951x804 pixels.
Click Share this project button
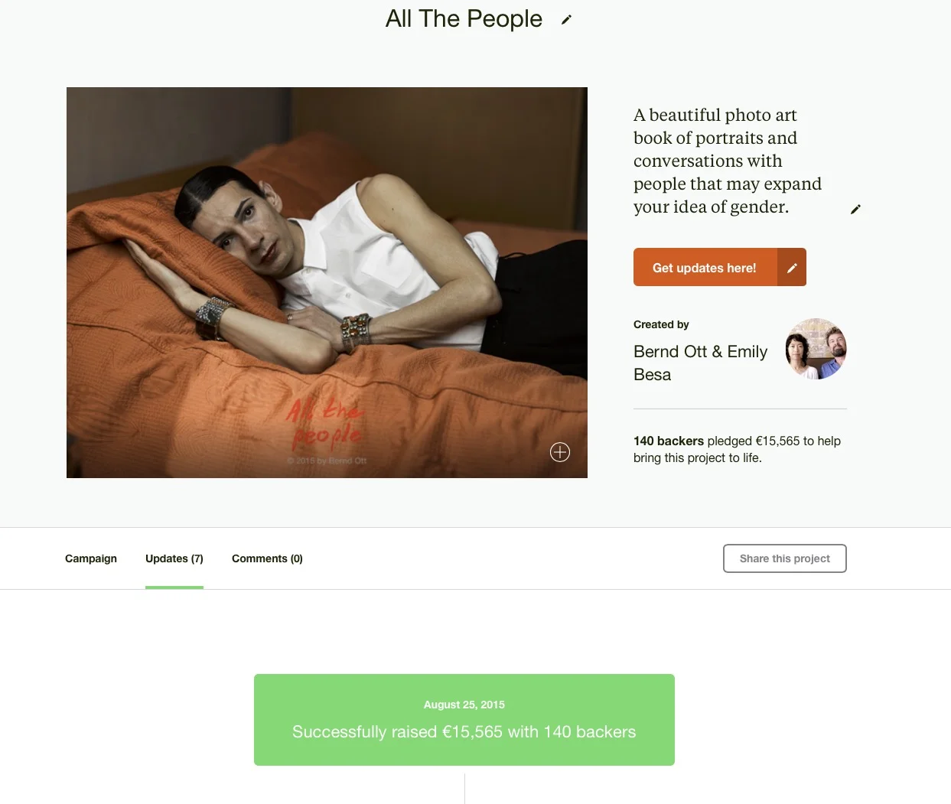click(785, 558)
